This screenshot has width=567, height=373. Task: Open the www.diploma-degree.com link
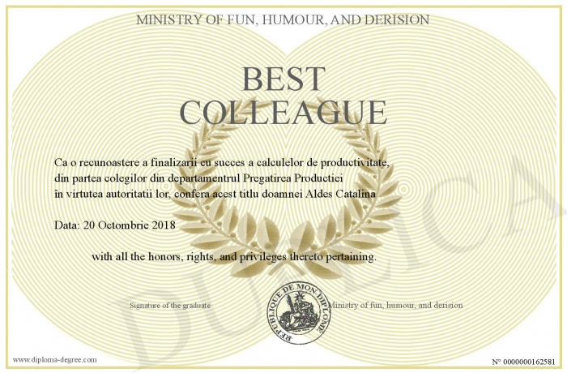55,360
